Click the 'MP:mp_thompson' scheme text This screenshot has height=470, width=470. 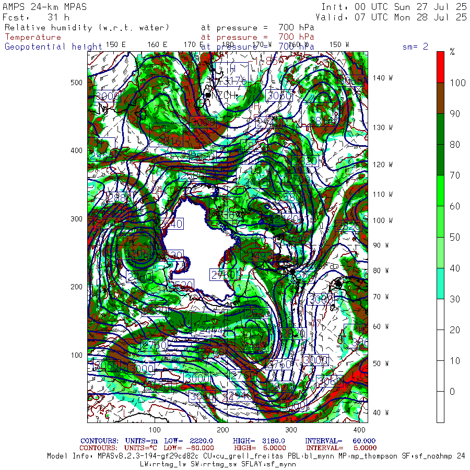pos(366,456)
